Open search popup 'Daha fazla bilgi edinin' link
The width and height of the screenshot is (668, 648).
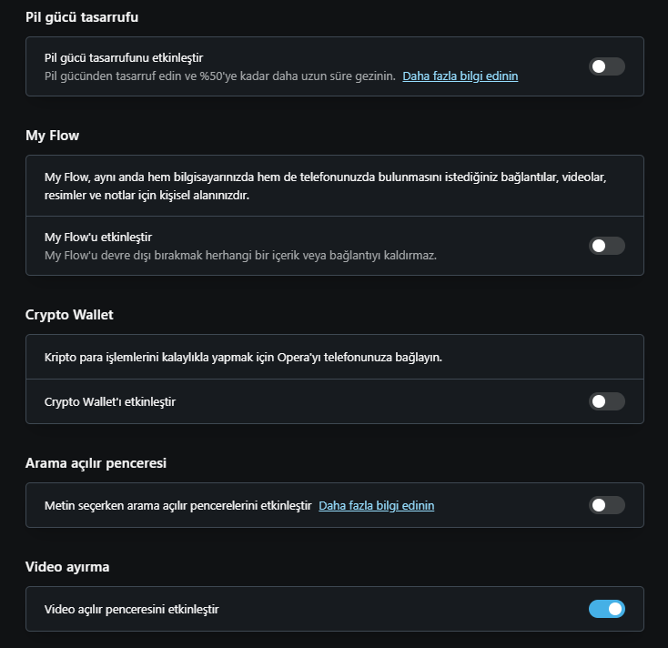coord(376,505)
